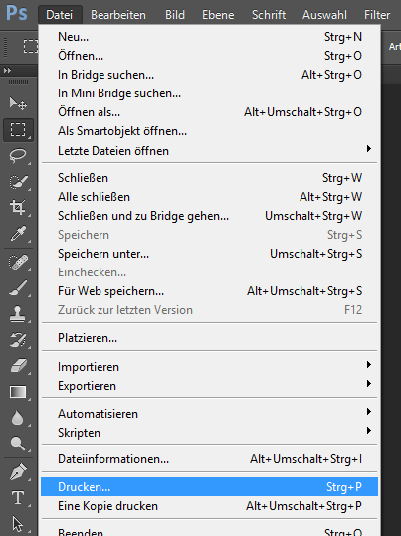
Task: Select the Eraser tool
Action: [18, 366]
